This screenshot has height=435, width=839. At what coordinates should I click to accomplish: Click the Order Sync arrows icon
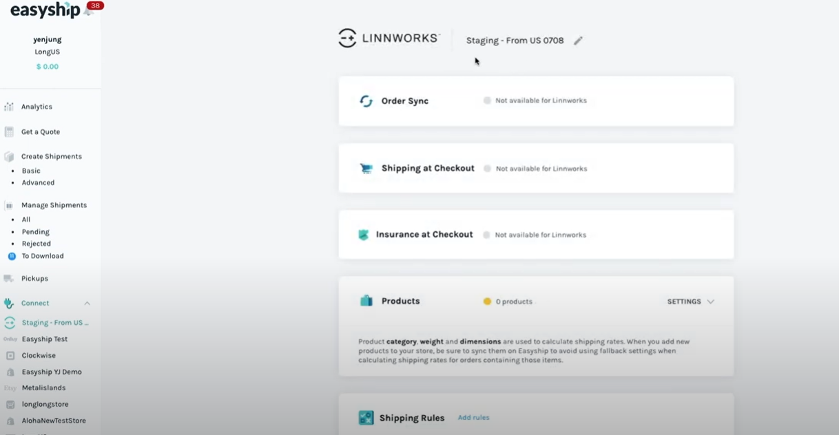coord(366,101)
